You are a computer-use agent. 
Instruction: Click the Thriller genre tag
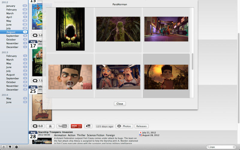pos(81,135)
